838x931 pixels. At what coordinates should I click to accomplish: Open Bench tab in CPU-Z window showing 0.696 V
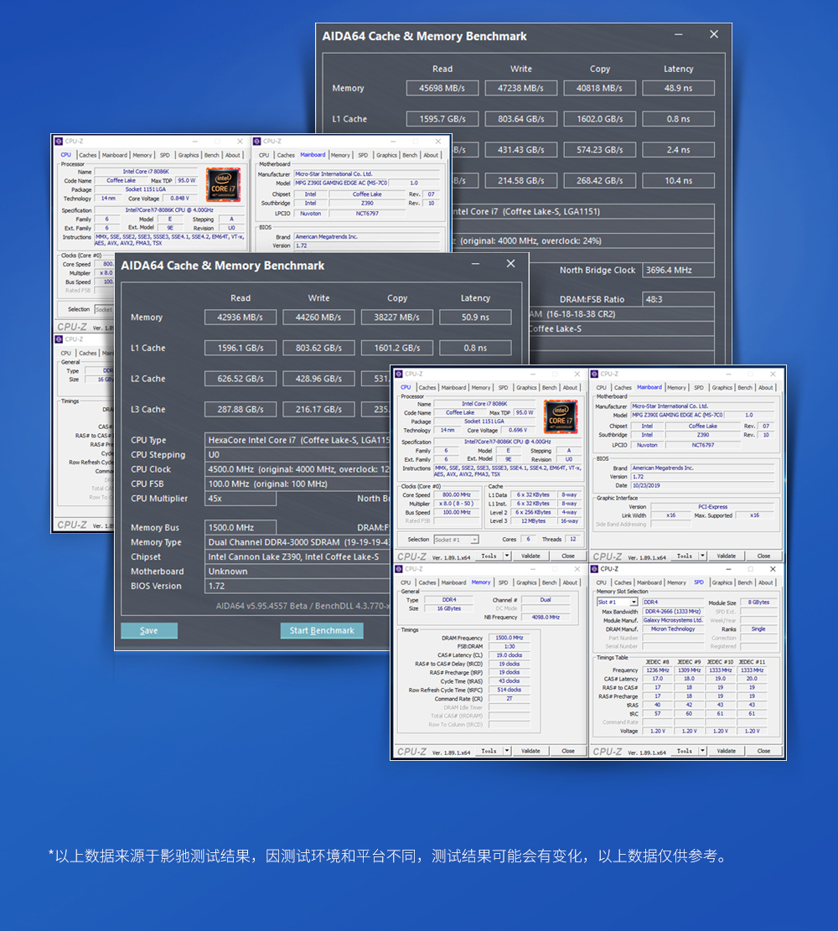coord(550,388)
